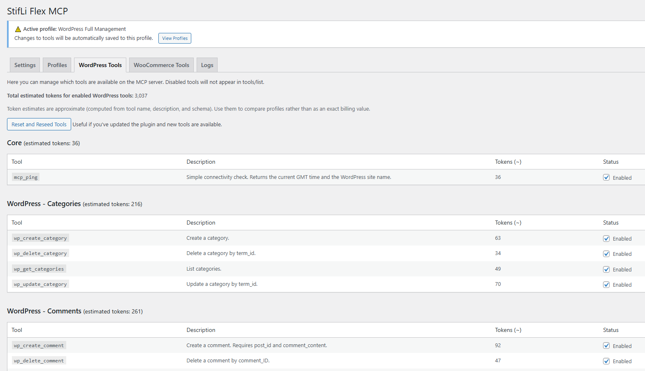Image resolution: width=645 pixels, height=371 pixels.
Task: Uncheck Enabled for wp_create_category
Action: click(x=606, y=239)
